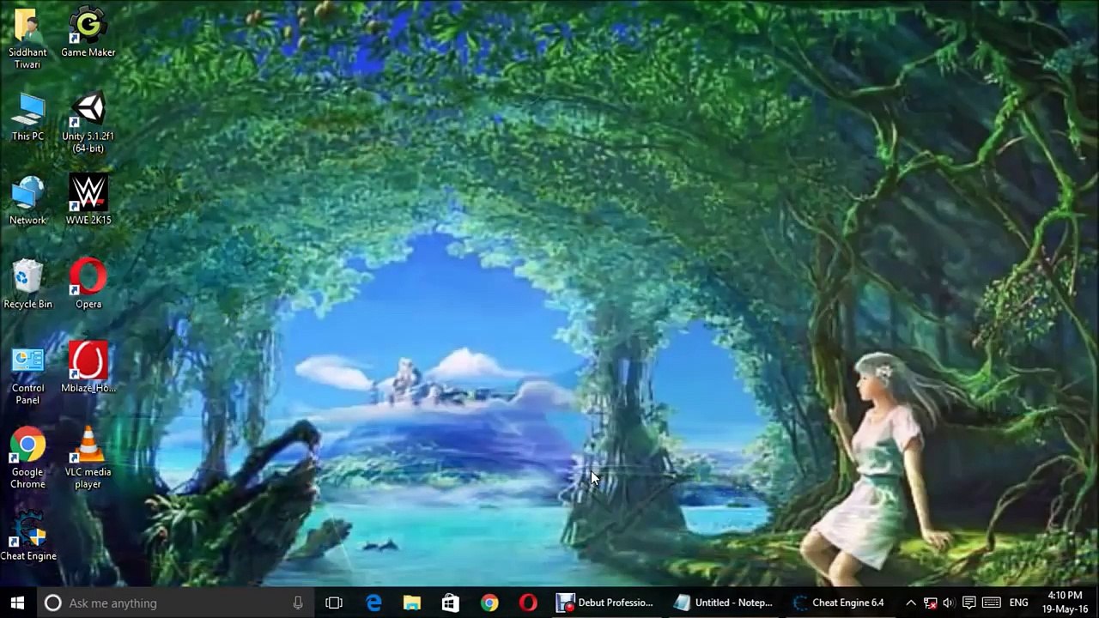1099x618 pixels.
Task: Select the WWE 2K15 game shortcut
Action: 88,201
